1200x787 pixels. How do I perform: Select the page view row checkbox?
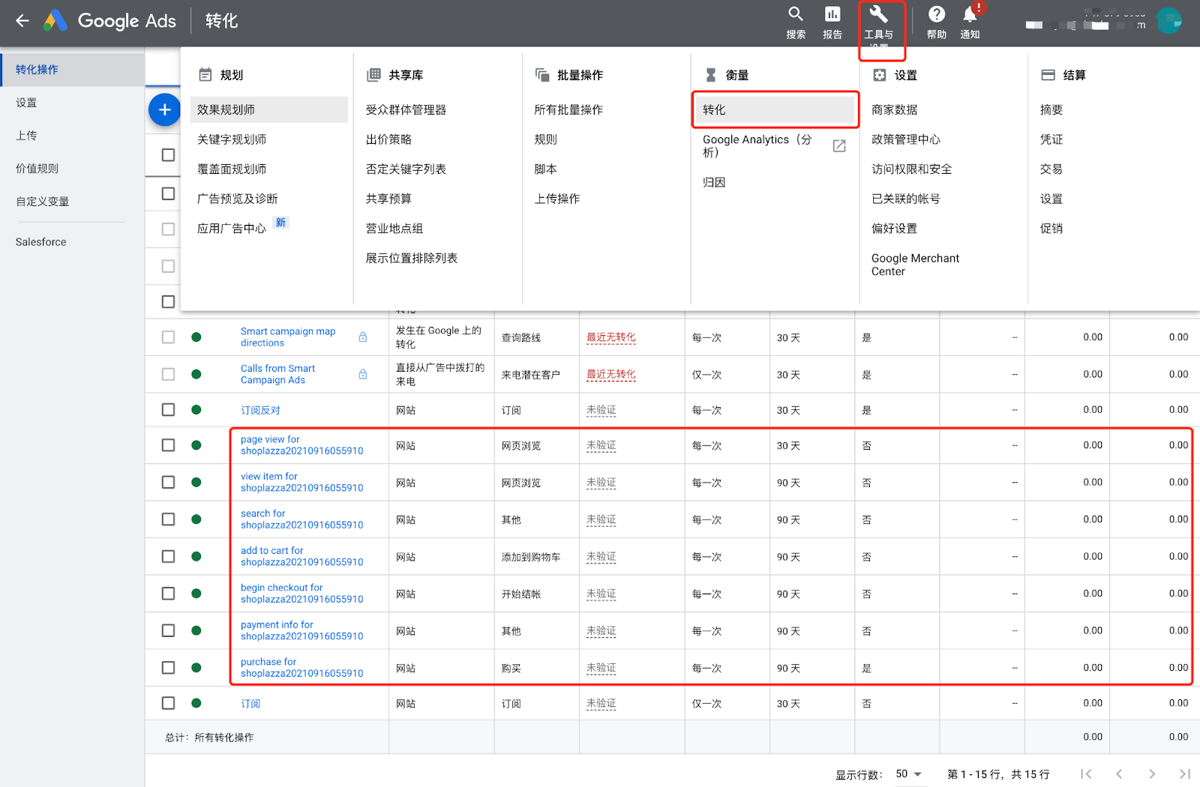[x=168, y=445]
